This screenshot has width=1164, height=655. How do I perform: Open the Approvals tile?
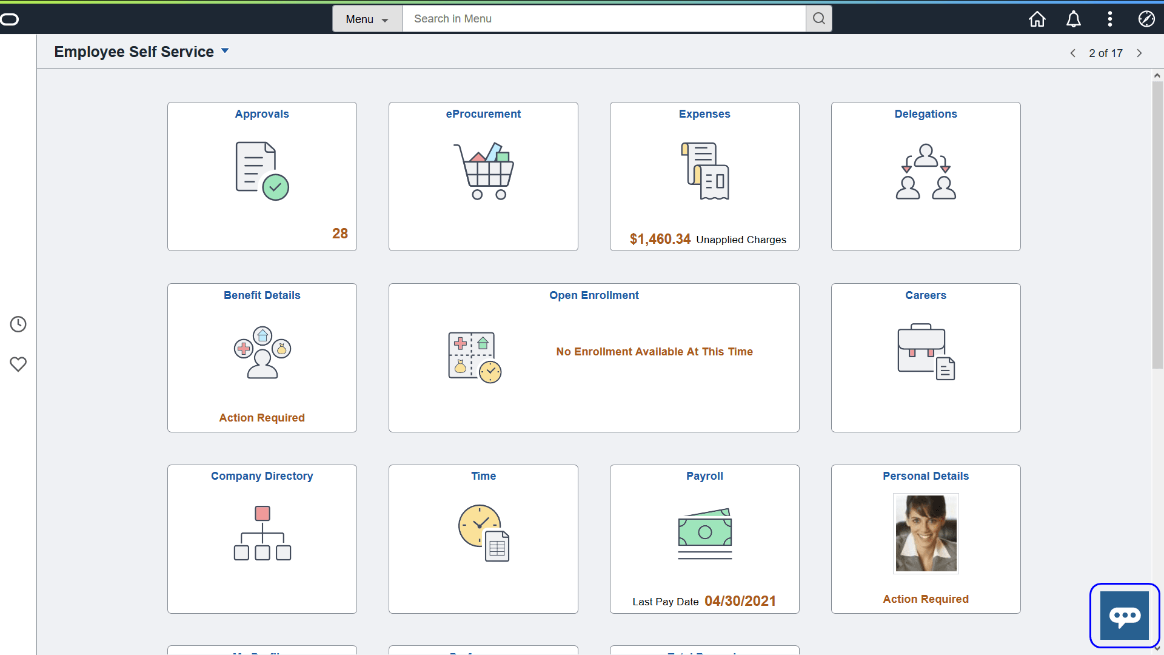click(262, 176)
